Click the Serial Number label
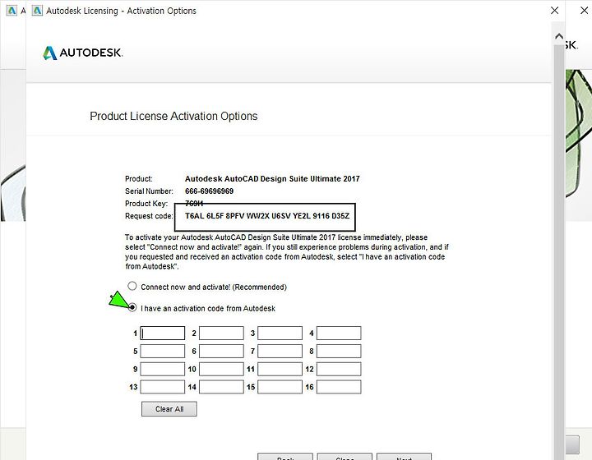The width and height of the screenshot is (592, 460). point(149,191)
